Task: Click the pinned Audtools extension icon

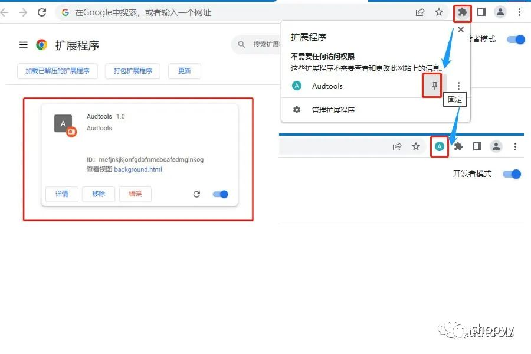Action: click(439, 146)
